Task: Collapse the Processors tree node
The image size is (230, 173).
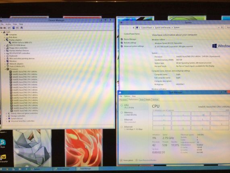Action: (5, 69)
